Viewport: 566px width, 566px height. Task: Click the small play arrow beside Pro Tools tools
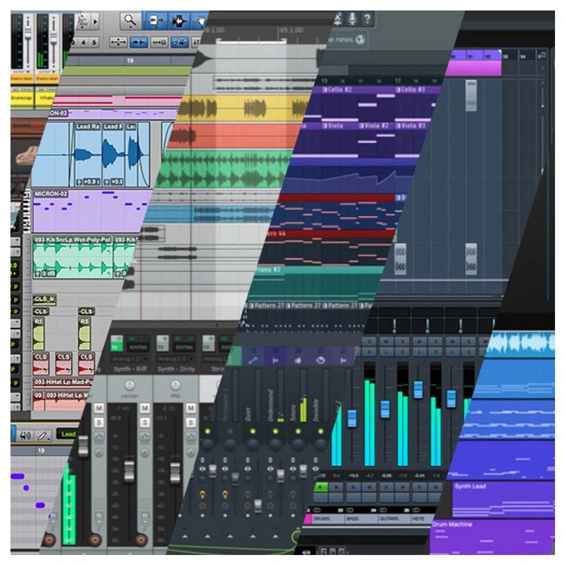(95, 21)
